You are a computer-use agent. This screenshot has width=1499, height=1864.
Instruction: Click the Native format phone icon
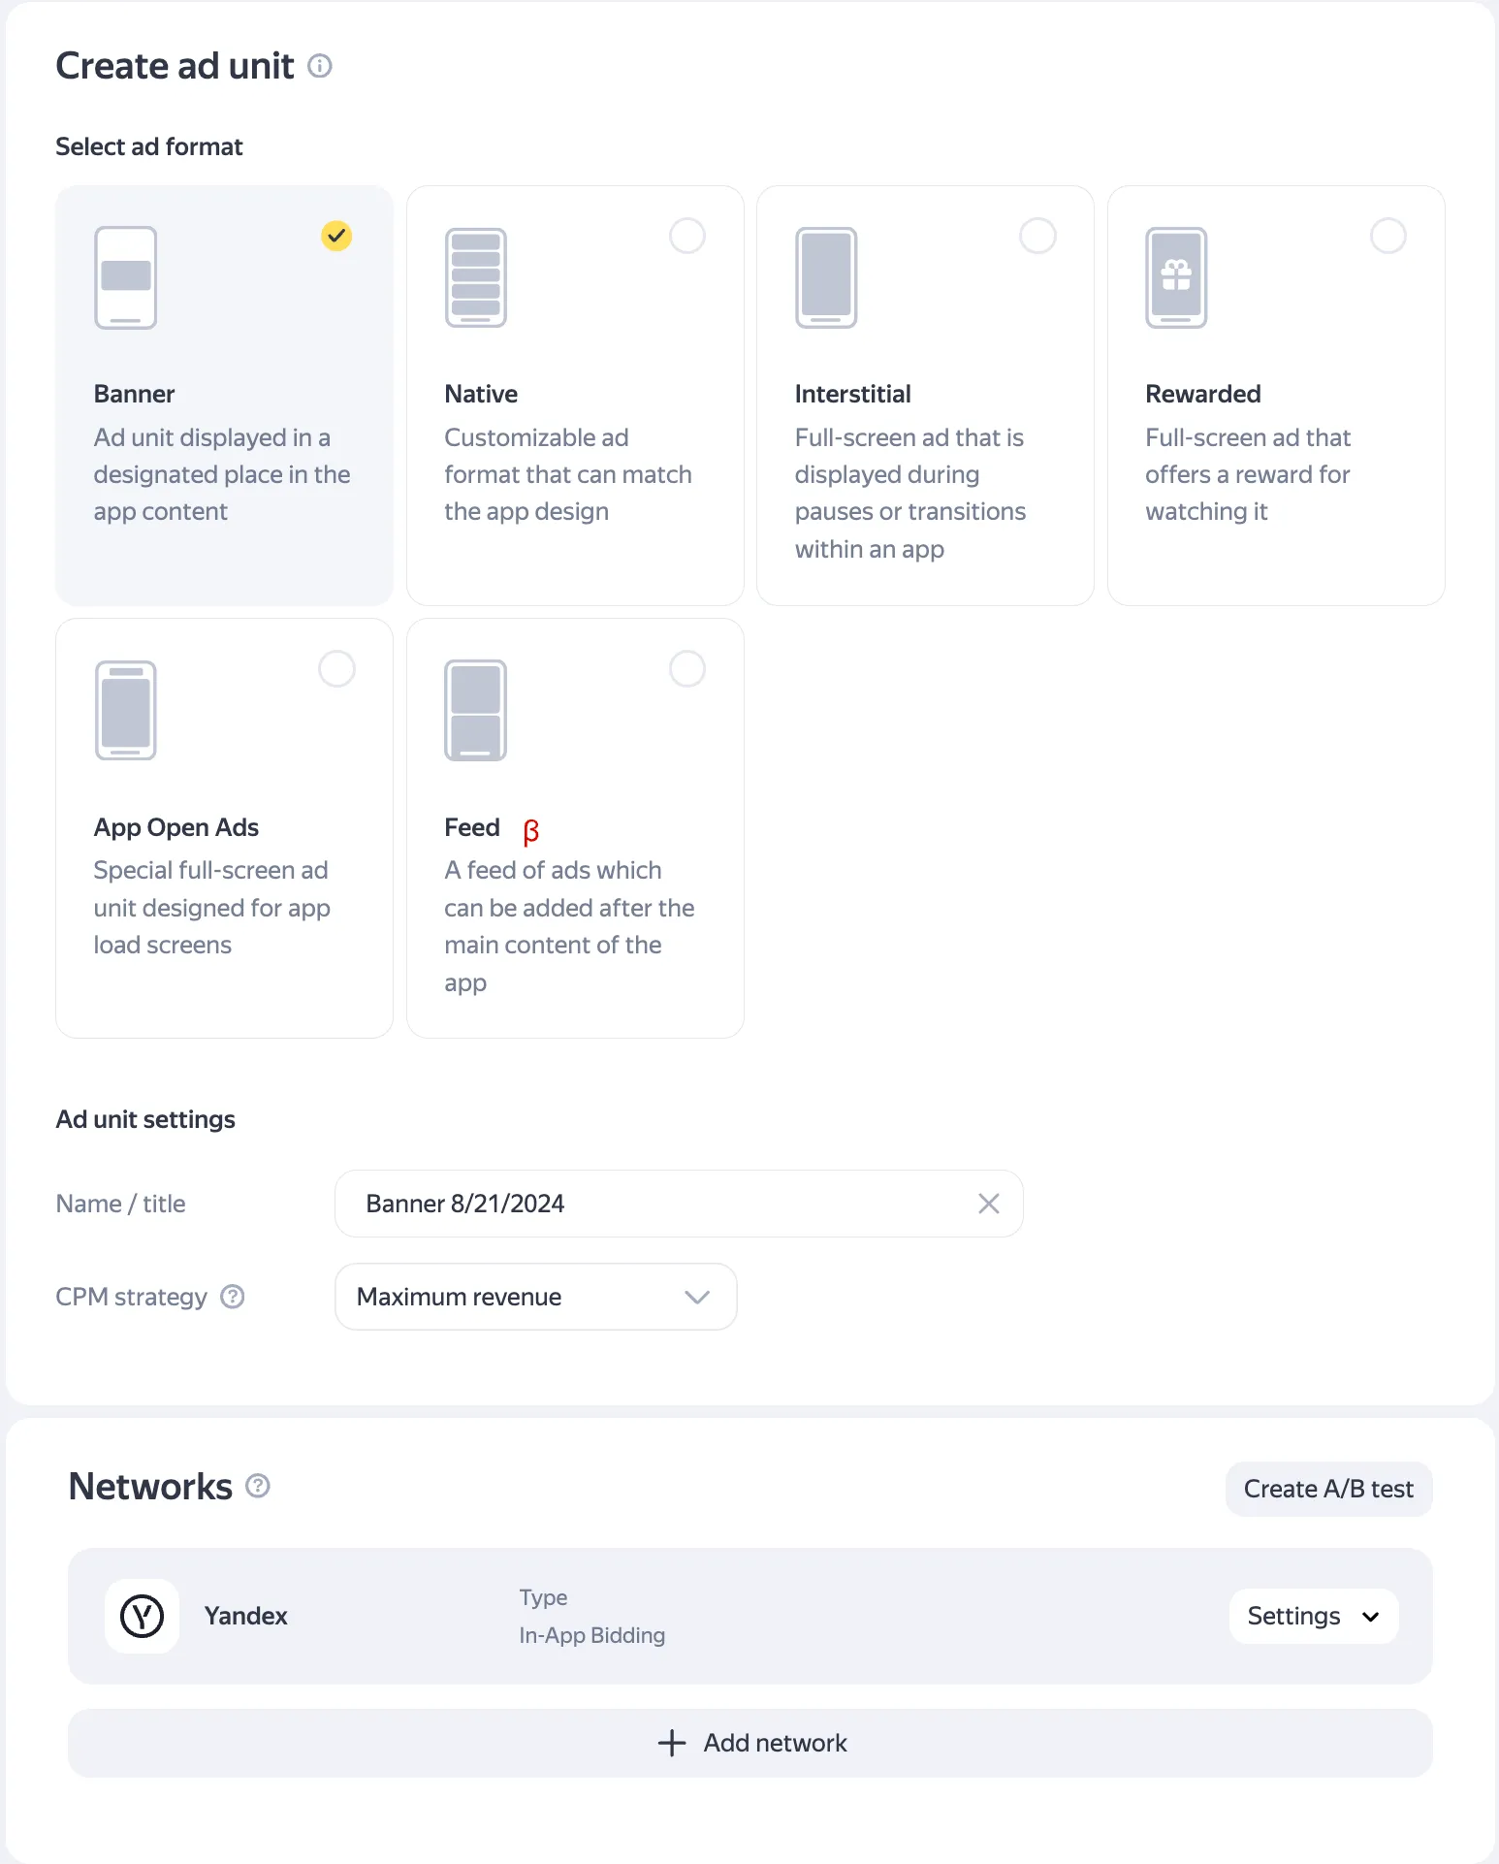(x=475, y=278)
